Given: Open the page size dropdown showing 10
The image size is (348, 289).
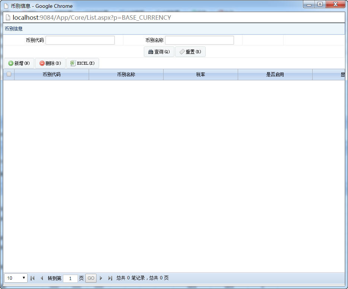Looking at the screenshot, I should pos(16,278).
